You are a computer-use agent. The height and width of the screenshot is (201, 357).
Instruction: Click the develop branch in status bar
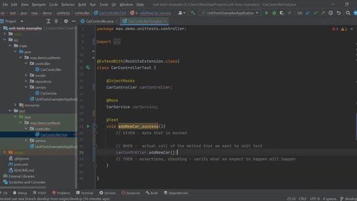pyautogui.click(x=348, y=199)
